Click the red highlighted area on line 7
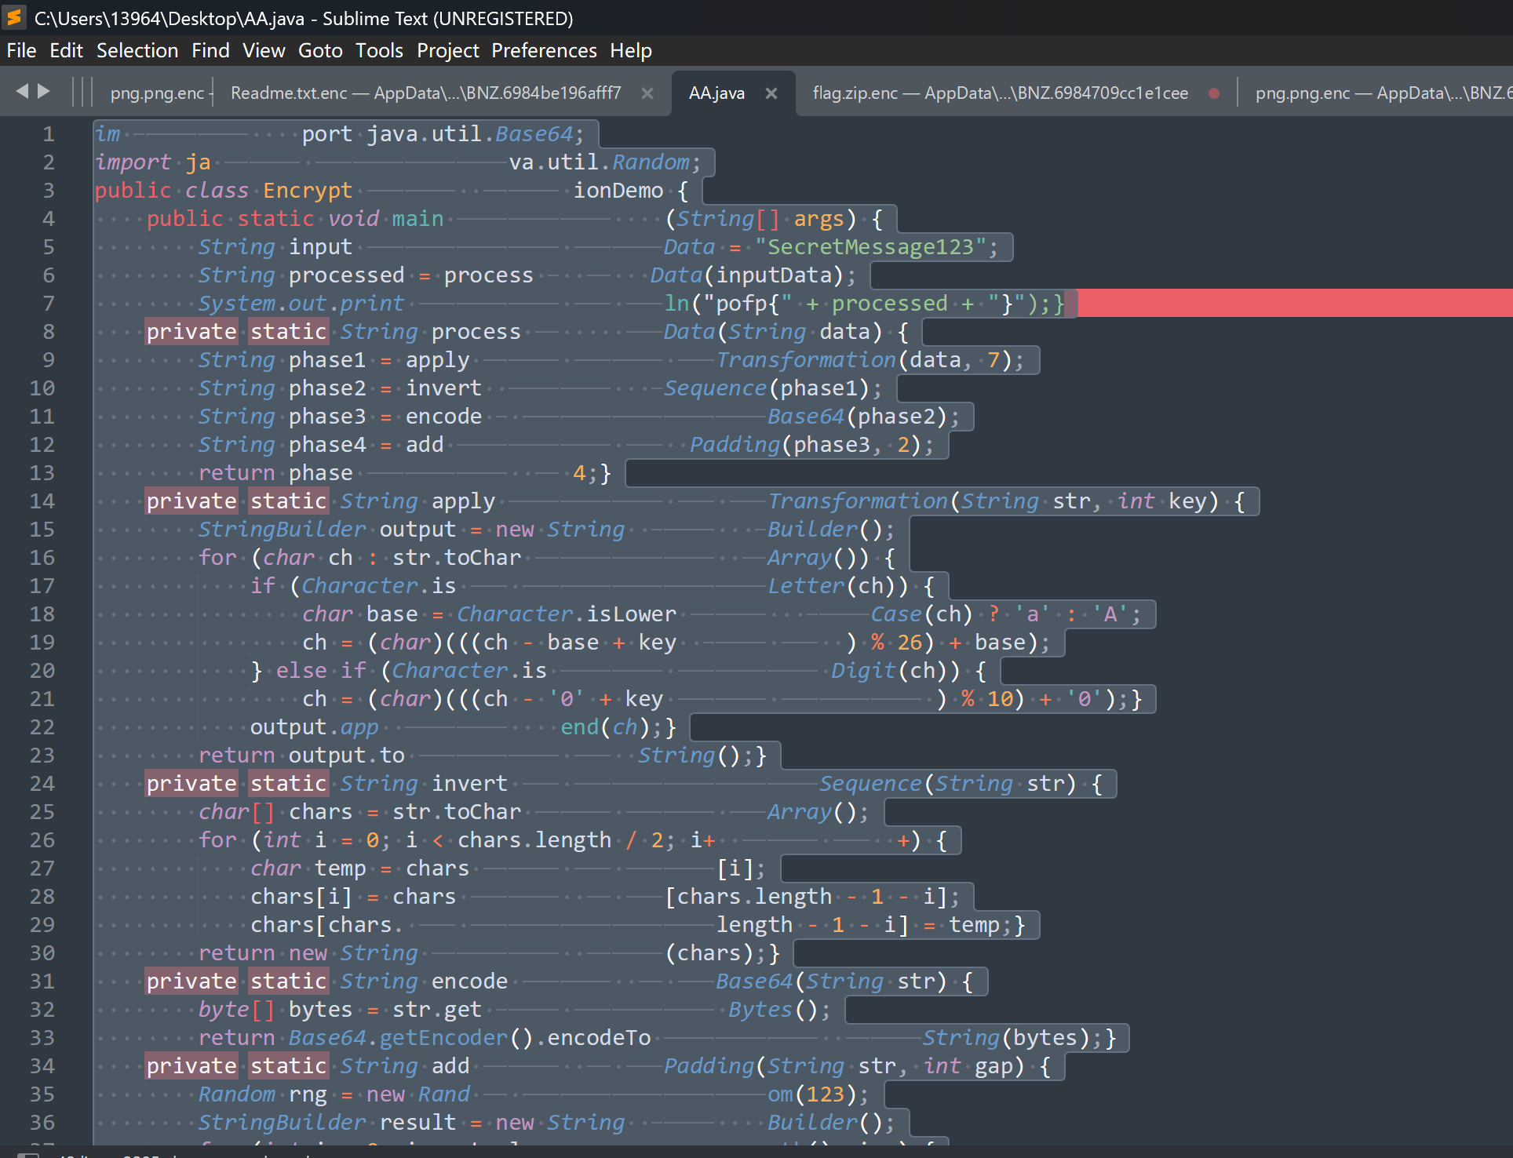1513x1158 pixels. 1295,303
